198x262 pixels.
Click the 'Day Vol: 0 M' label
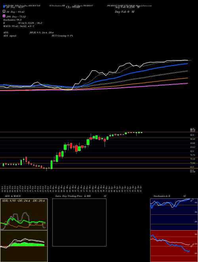pos(124,12)
